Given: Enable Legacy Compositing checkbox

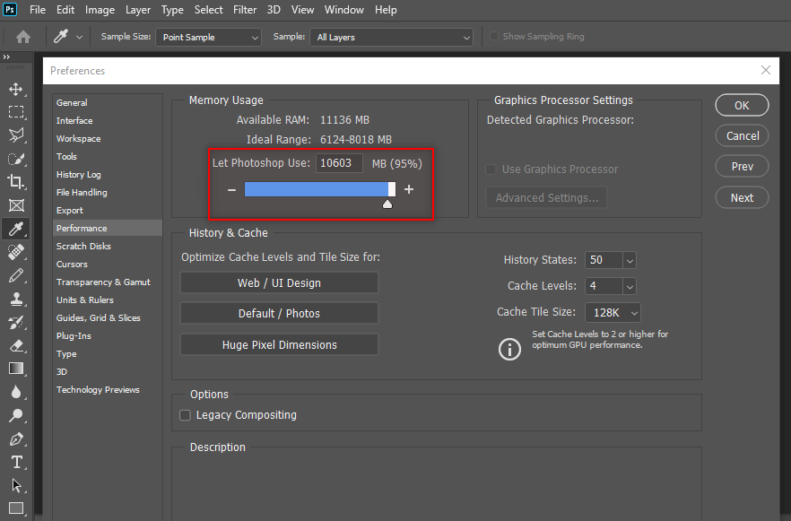Looking at the screenshot, I should (x=185, y=415).
